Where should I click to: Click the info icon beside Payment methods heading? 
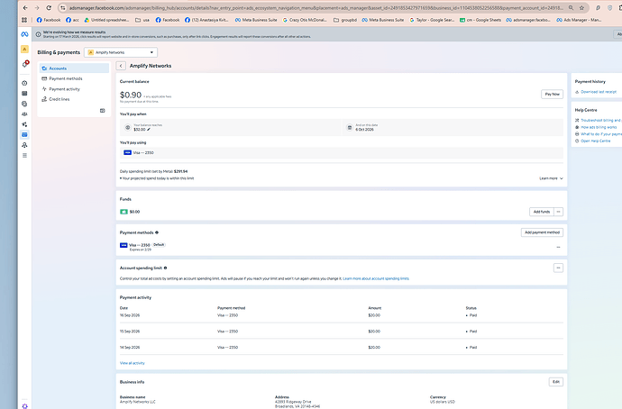point(157,232)
